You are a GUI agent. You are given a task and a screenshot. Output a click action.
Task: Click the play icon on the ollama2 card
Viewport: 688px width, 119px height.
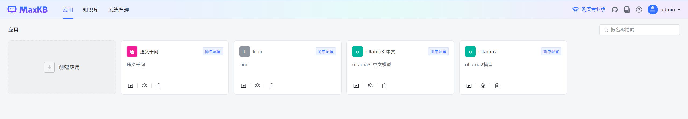tap(469, 86)
